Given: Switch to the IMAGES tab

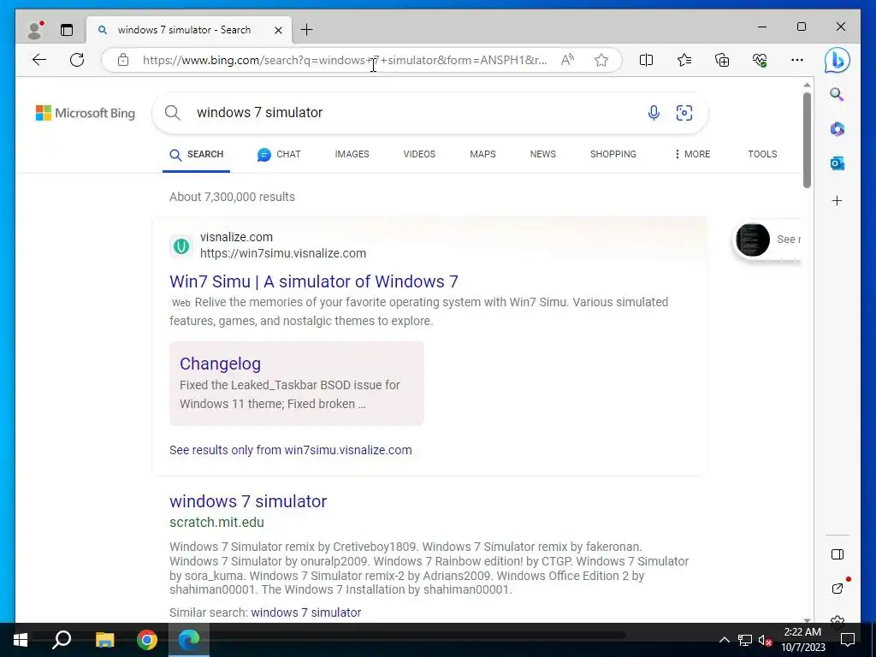Looking at the screenshot, I should point(352,154).
